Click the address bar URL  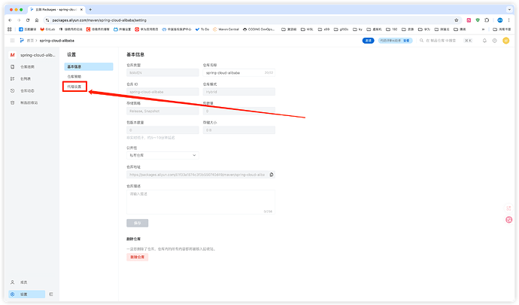pos(99,20)
